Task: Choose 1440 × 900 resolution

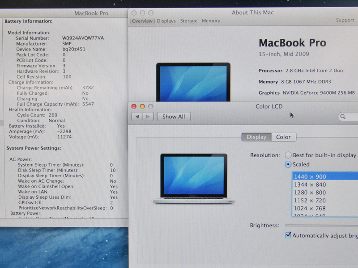Action: click(325, 176)
